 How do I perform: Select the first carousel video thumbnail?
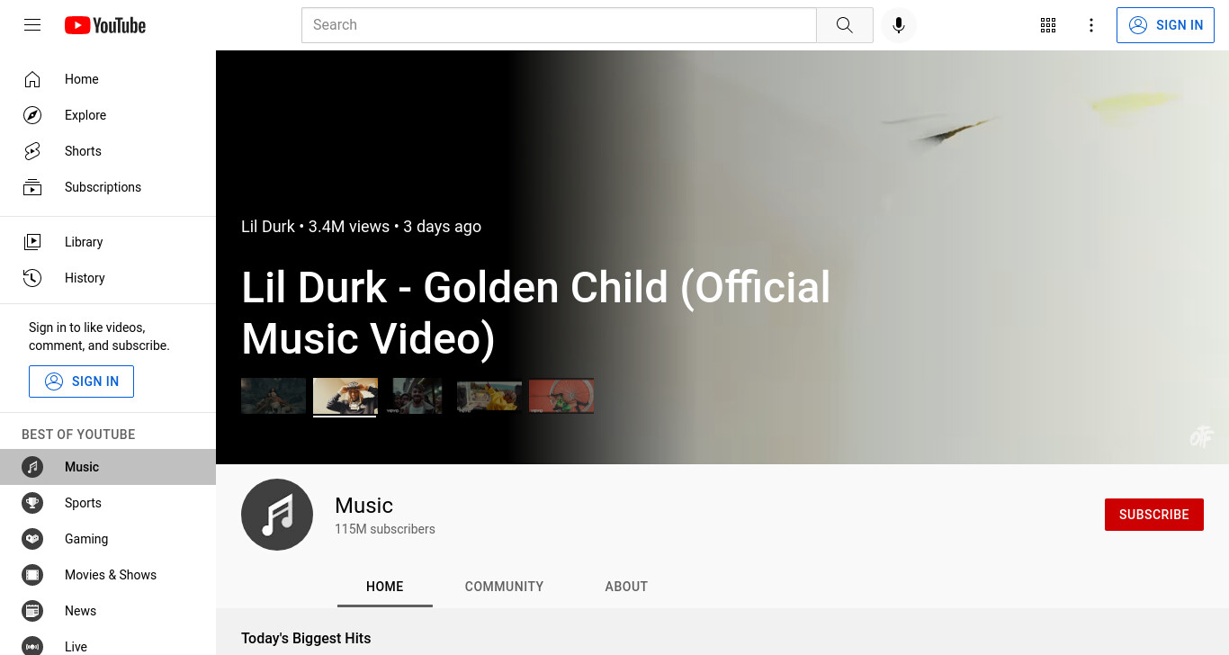tap(274, 396)
